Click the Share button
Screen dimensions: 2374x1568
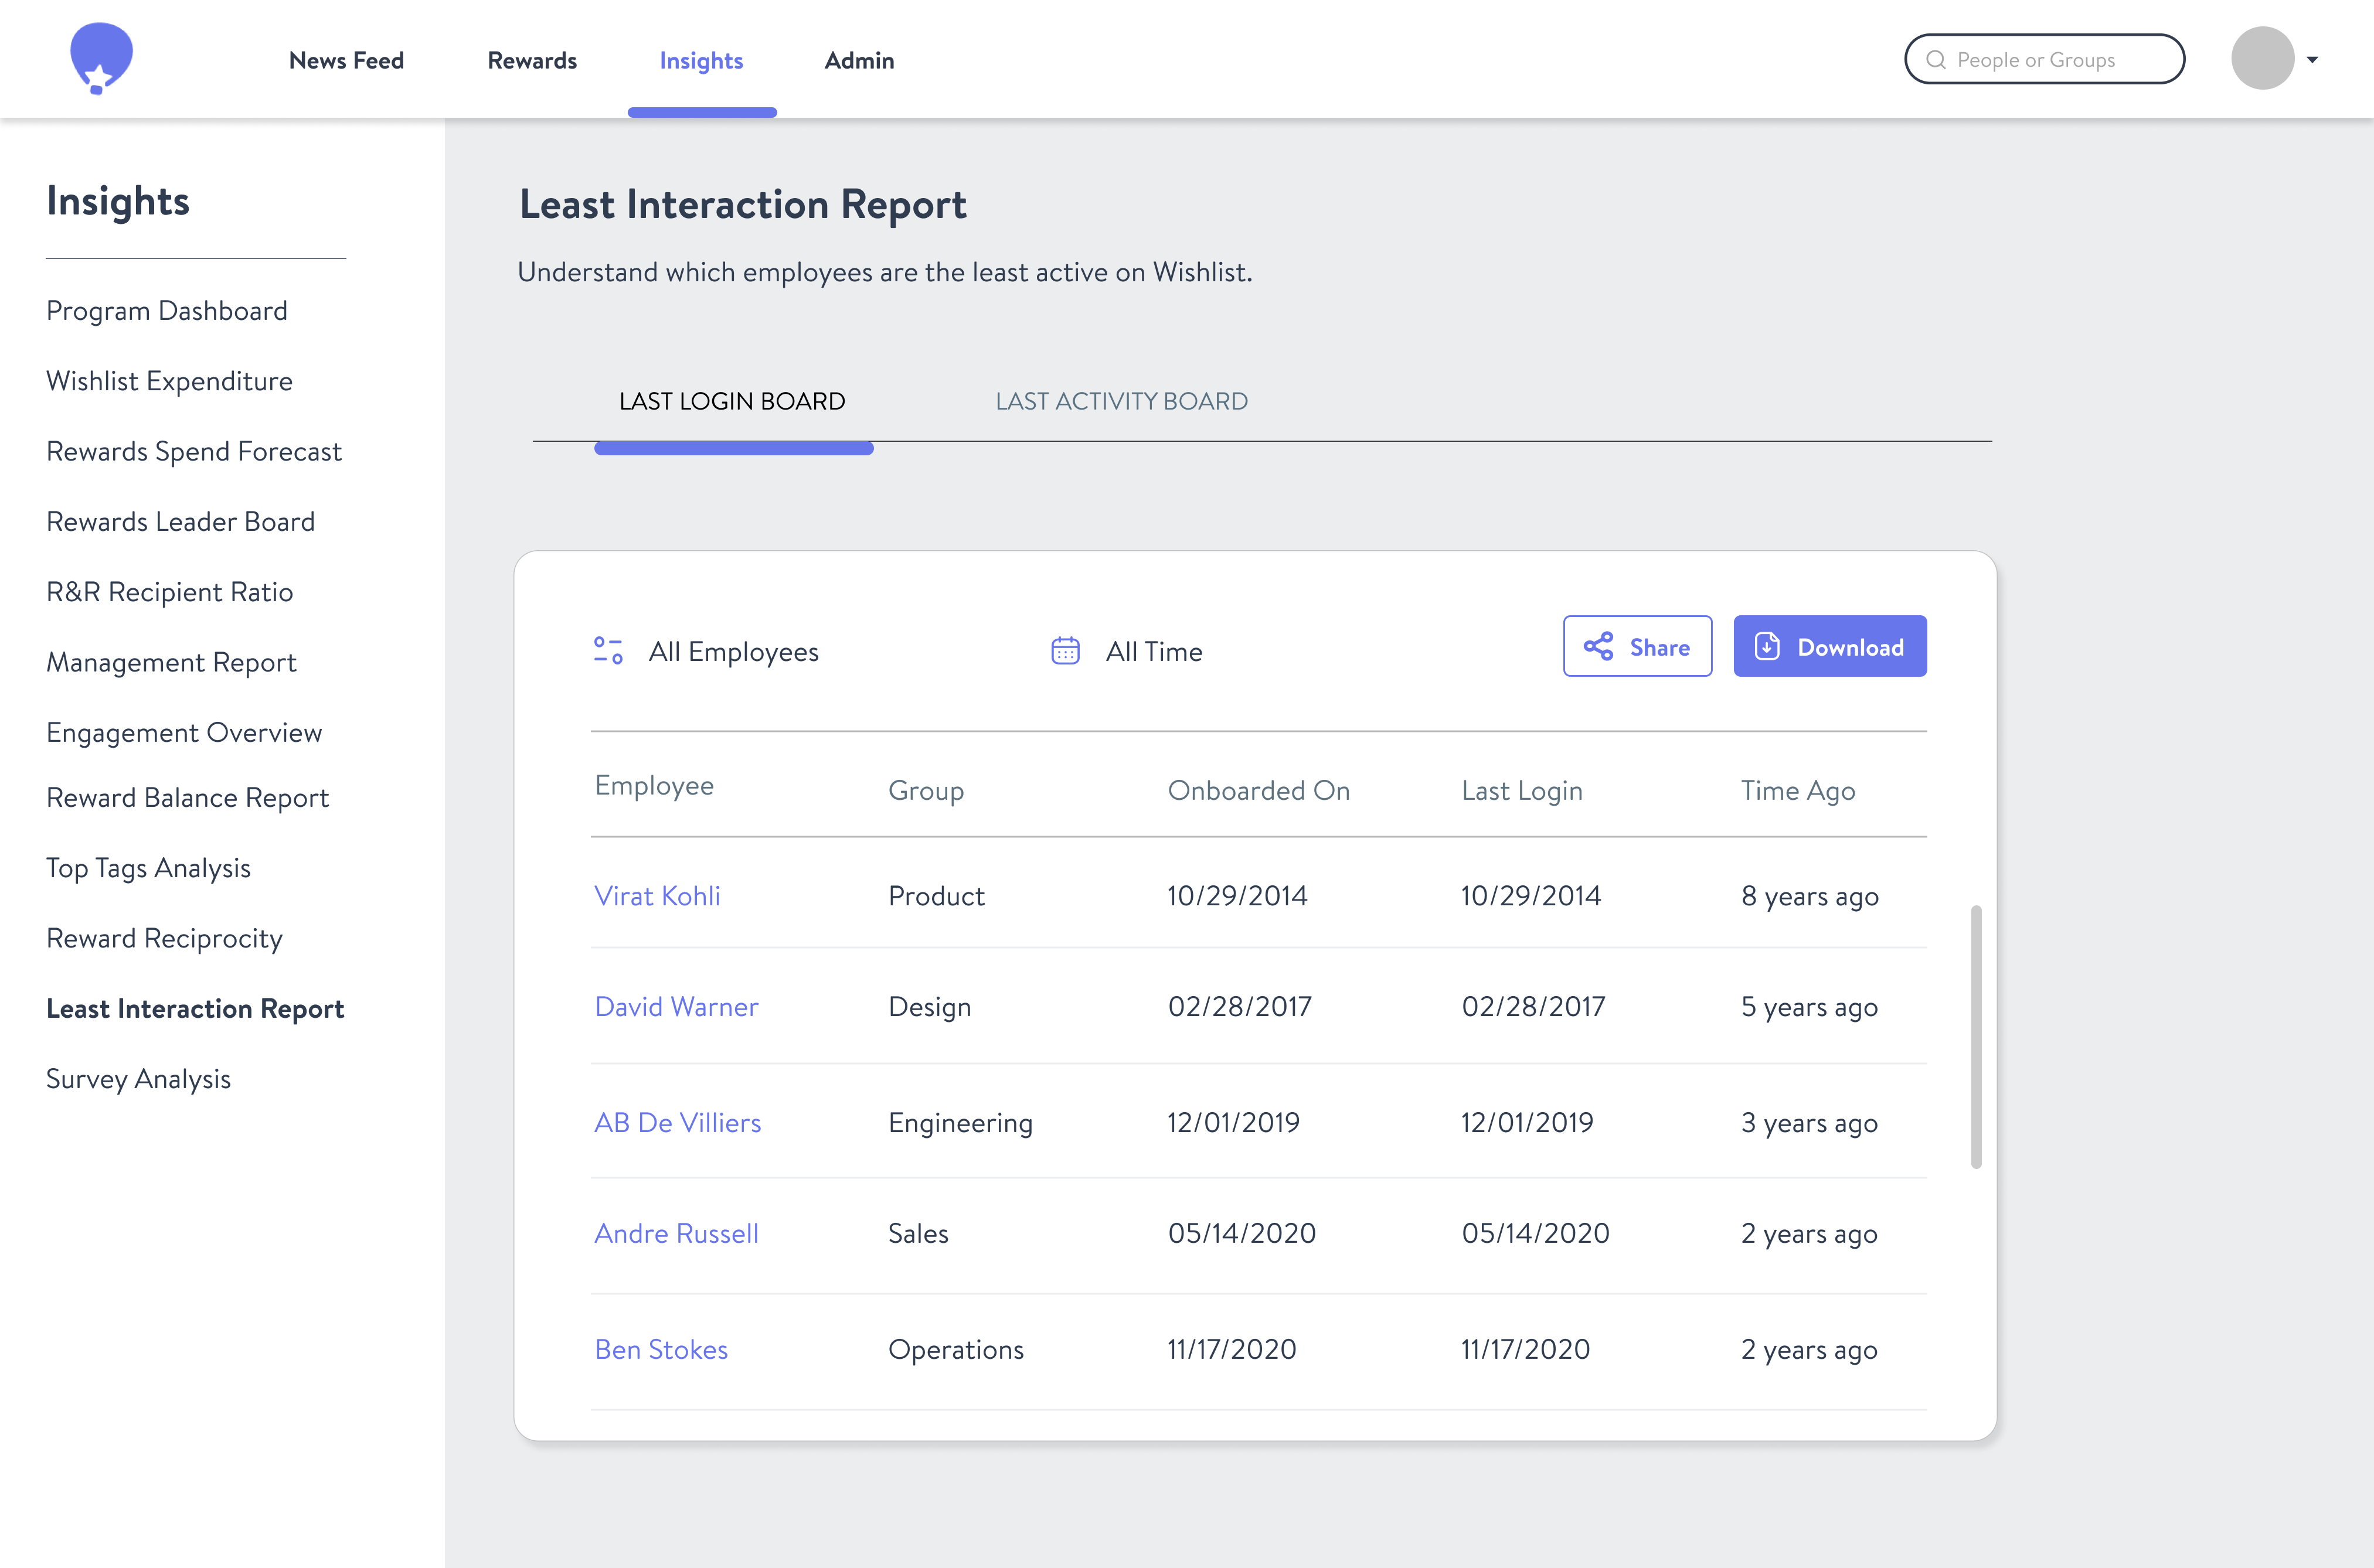pyautogui.click(x=1638, y=646)
